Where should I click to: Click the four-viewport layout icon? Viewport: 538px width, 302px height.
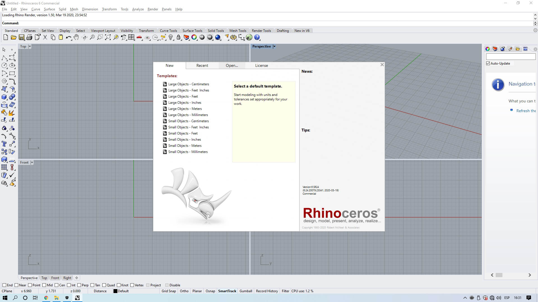(x=131, y=37)
